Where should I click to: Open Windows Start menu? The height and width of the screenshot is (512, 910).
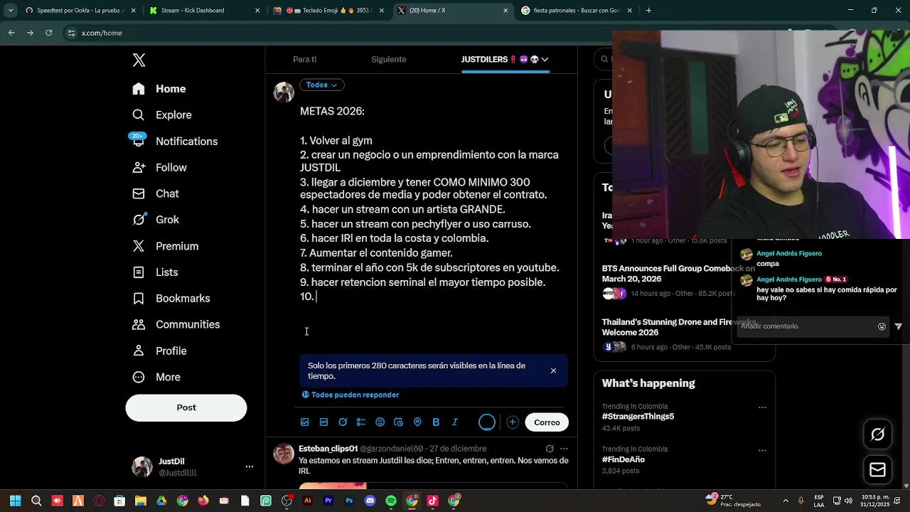point(15,501)
